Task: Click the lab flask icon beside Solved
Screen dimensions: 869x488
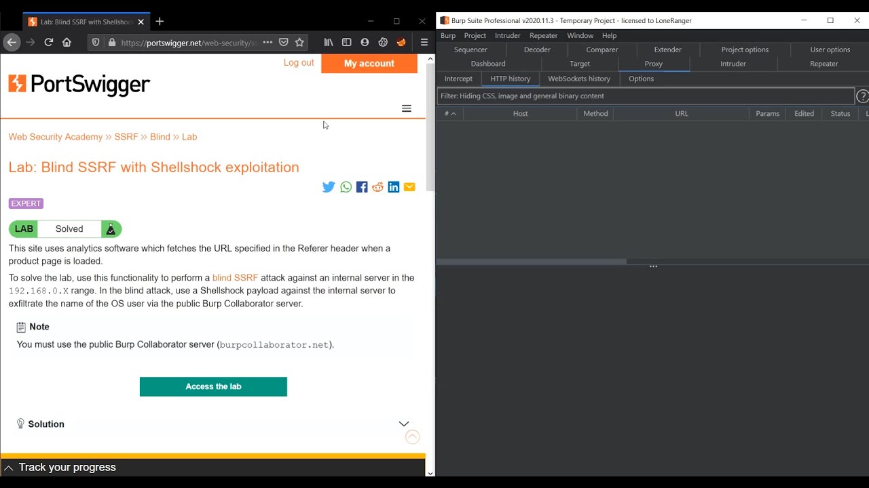Action: tap(111, 229)
